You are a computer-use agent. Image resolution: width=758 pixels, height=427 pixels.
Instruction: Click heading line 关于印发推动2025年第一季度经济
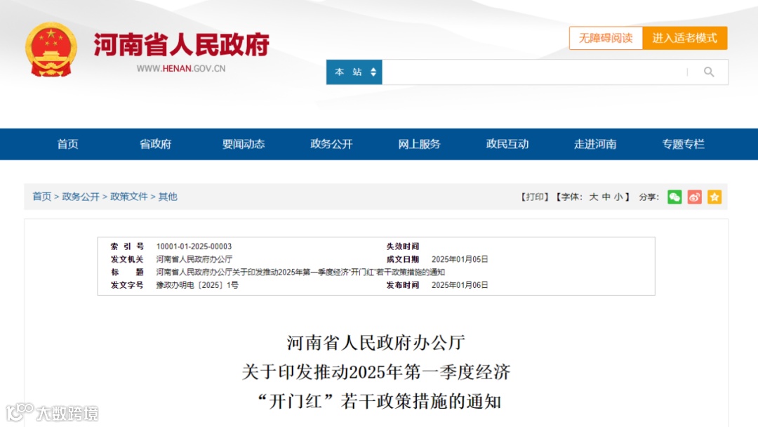point(376,372)
